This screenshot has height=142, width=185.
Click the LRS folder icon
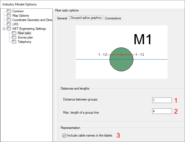[x=9, y=24]
